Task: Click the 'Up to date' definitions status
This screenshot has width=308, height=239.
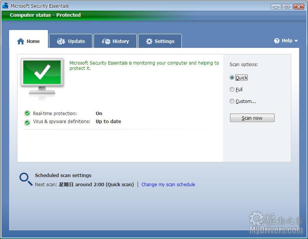Action: point(108,122)
